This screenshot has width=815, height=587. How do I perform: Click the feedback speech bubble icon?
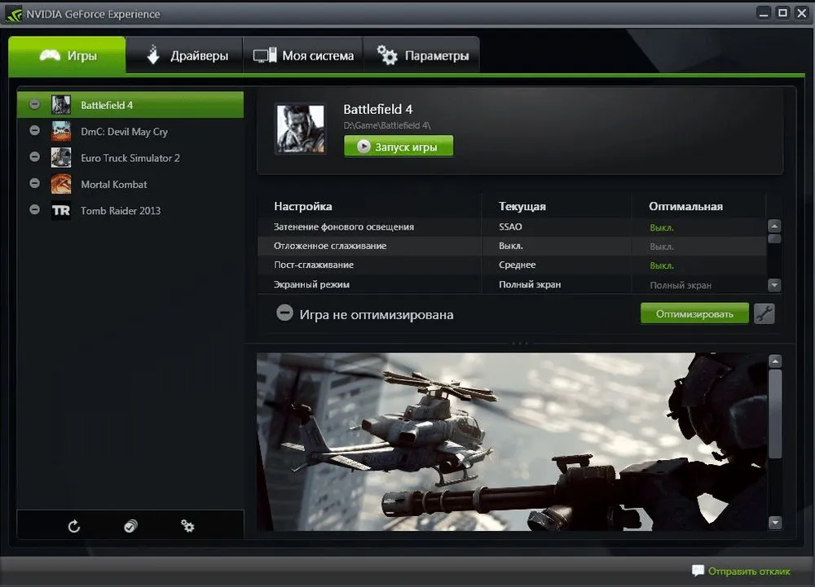click(x=698, y=571)
